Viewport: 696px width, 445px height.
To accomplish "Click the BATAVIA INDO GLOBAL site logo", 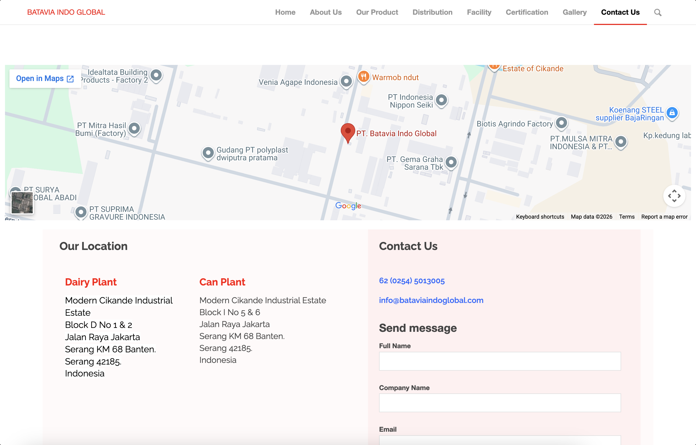I will [x=66, y=12].
